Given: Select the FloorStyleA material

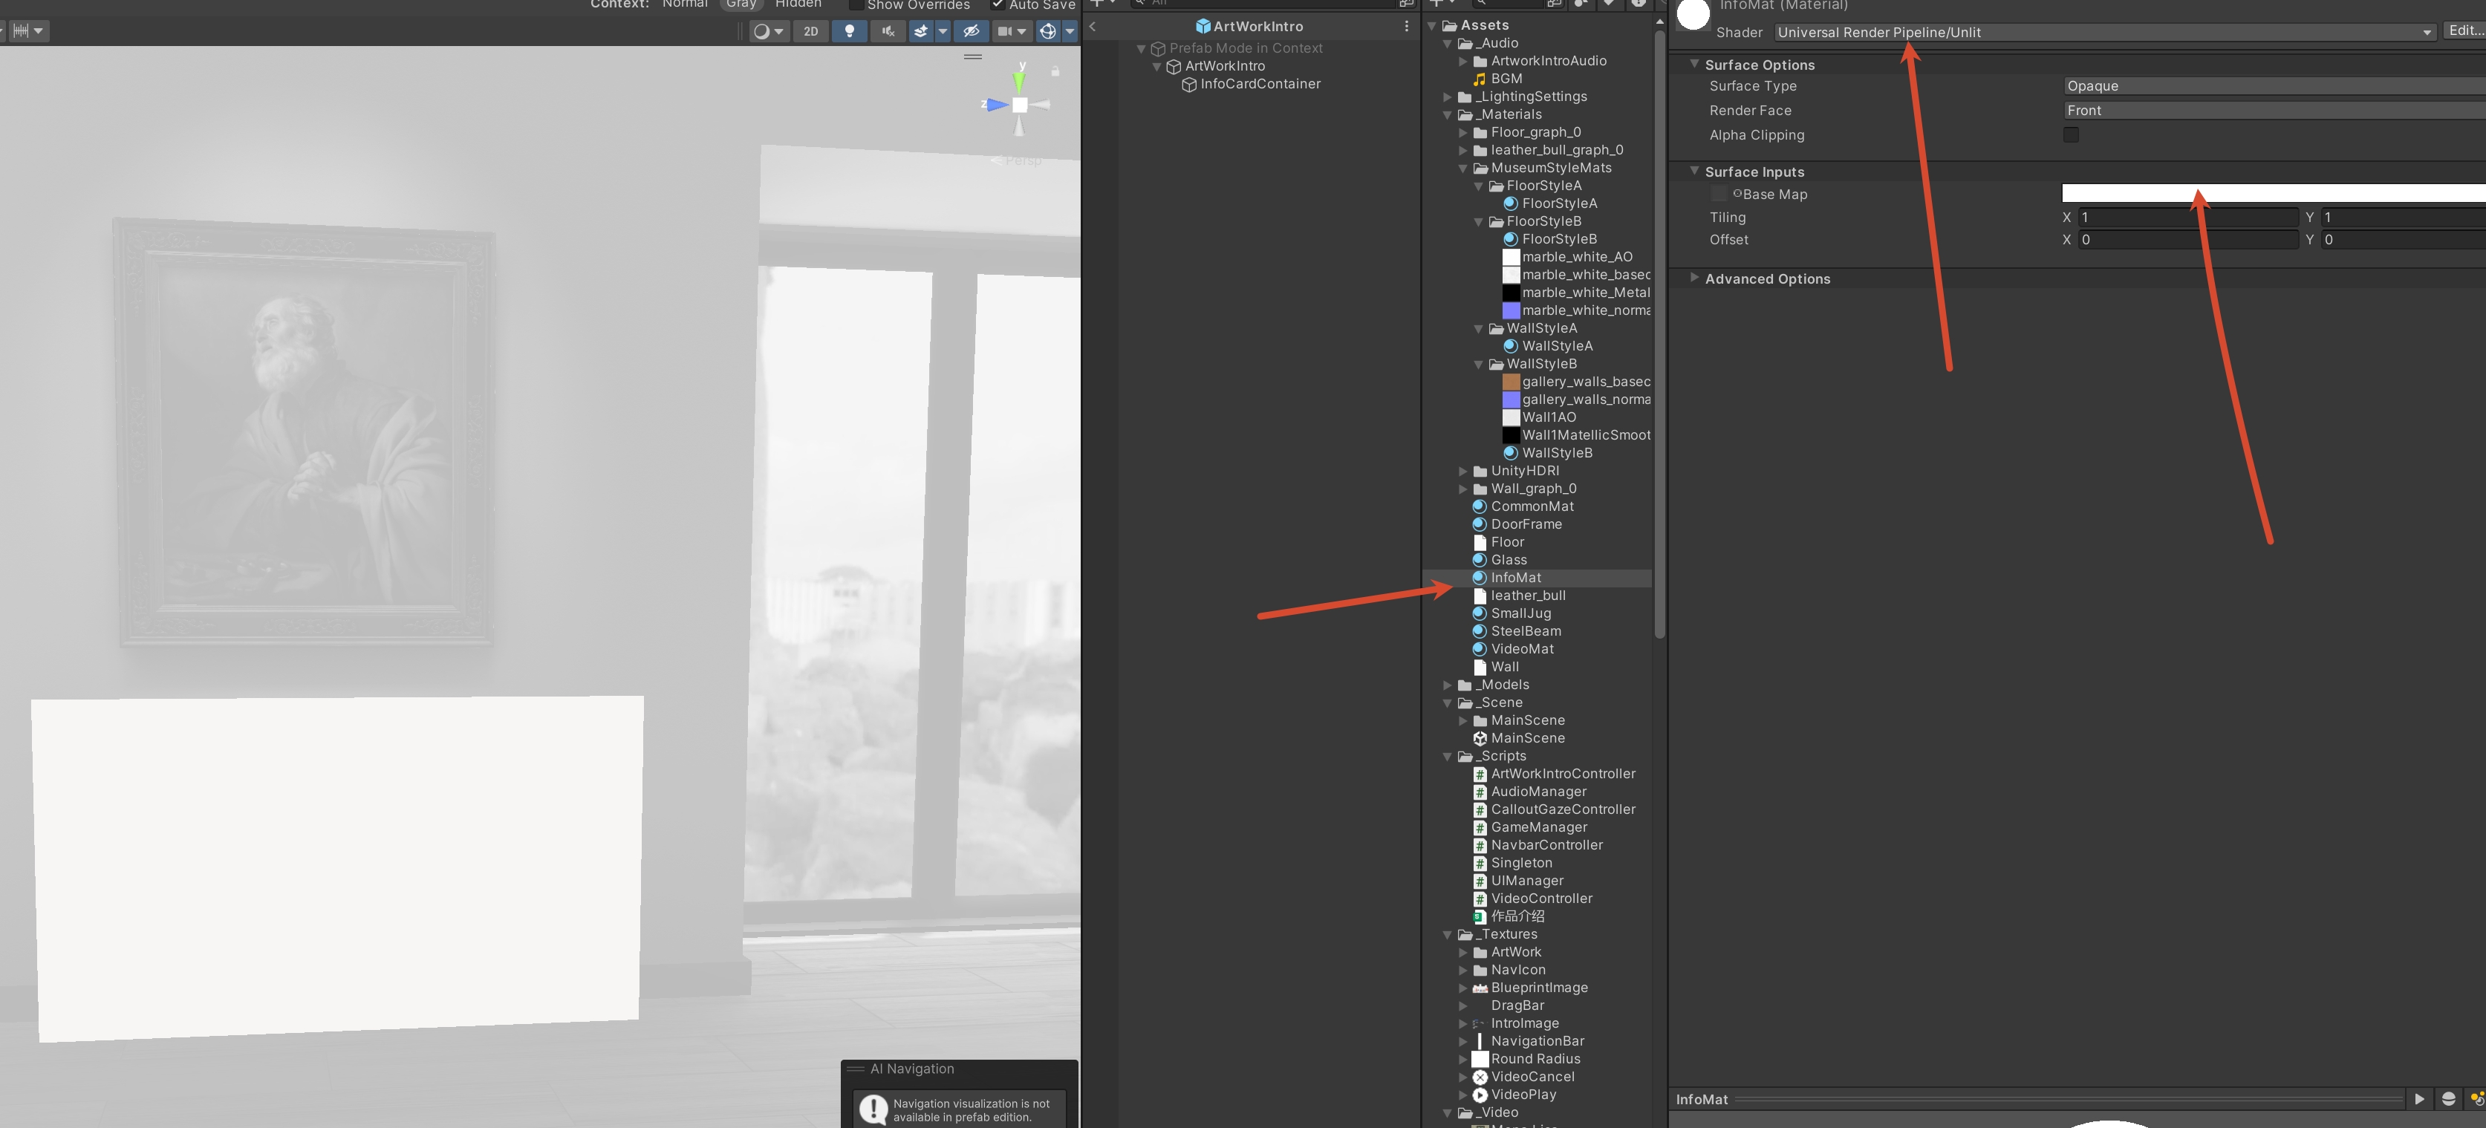Looking at the screenshot, I should (1558, 203).
